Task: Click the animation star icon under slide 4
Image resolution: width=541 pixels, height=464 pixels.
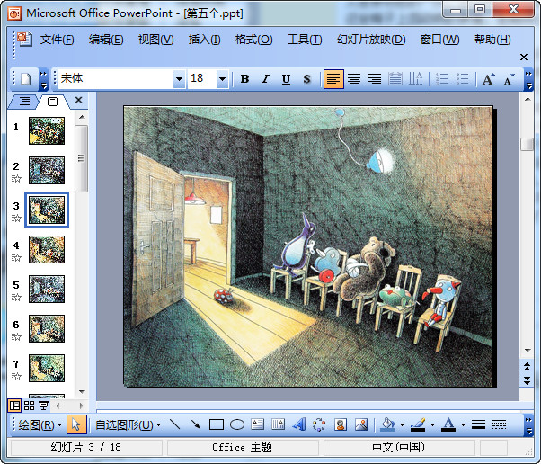Action: pos(16,257)
